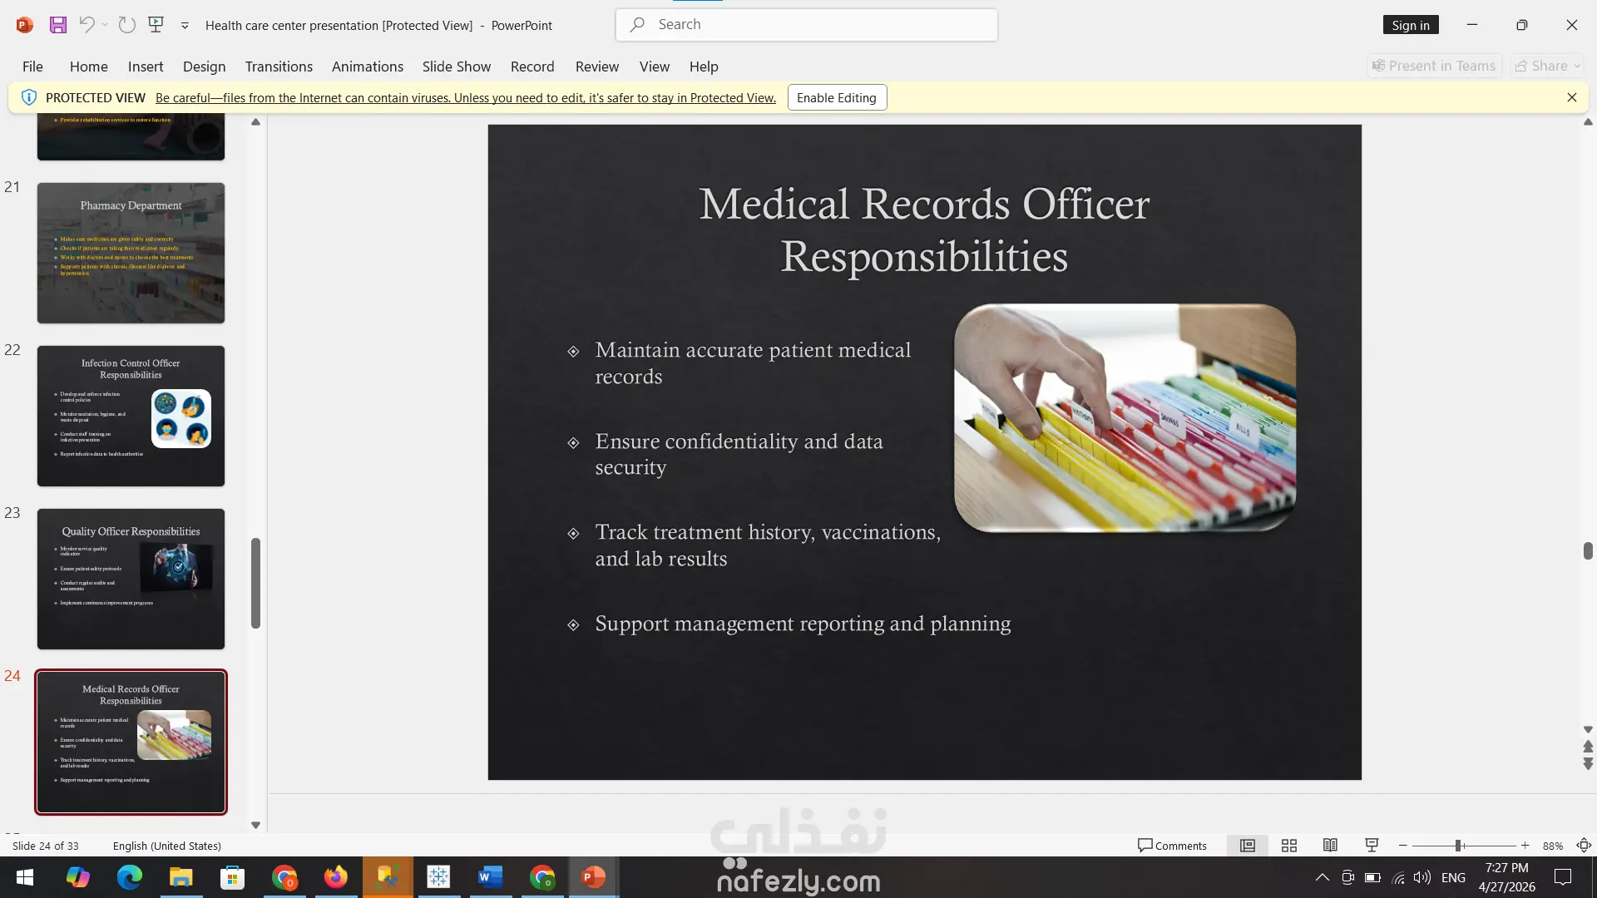
Task: Click the Protected View shield icon
Action: click(x=29, y=97)
